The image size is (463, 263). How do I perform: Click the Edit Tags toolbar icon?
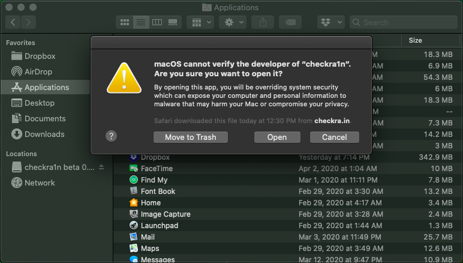290,22
